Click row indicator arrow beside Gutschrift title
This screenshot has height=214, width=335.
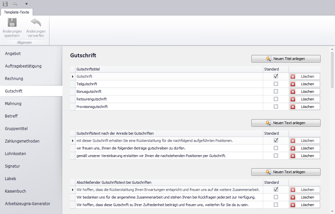click(x=73, y=76)
